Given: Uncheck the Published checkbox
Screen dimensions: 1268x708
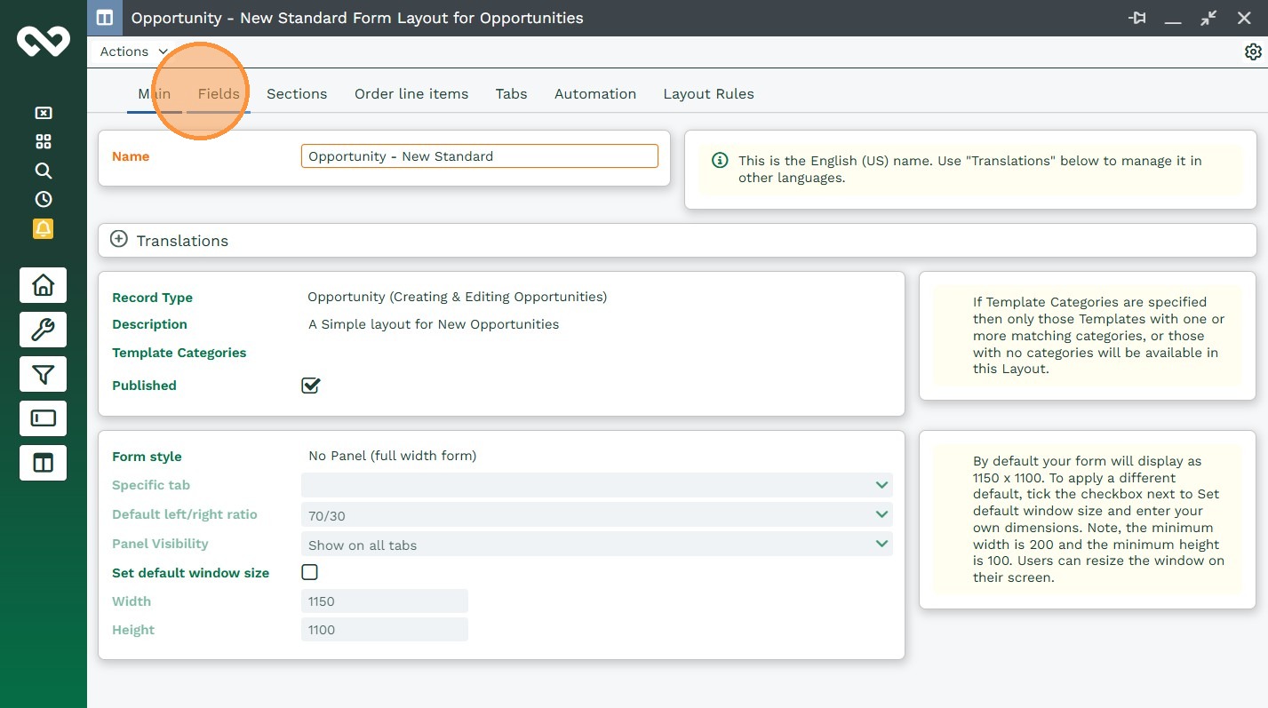Looking at the screenshot, I should pos(310,386).
